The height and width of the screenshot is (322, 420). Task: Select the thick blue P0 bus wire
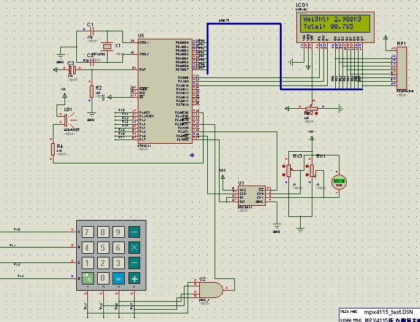coord(280,56)
